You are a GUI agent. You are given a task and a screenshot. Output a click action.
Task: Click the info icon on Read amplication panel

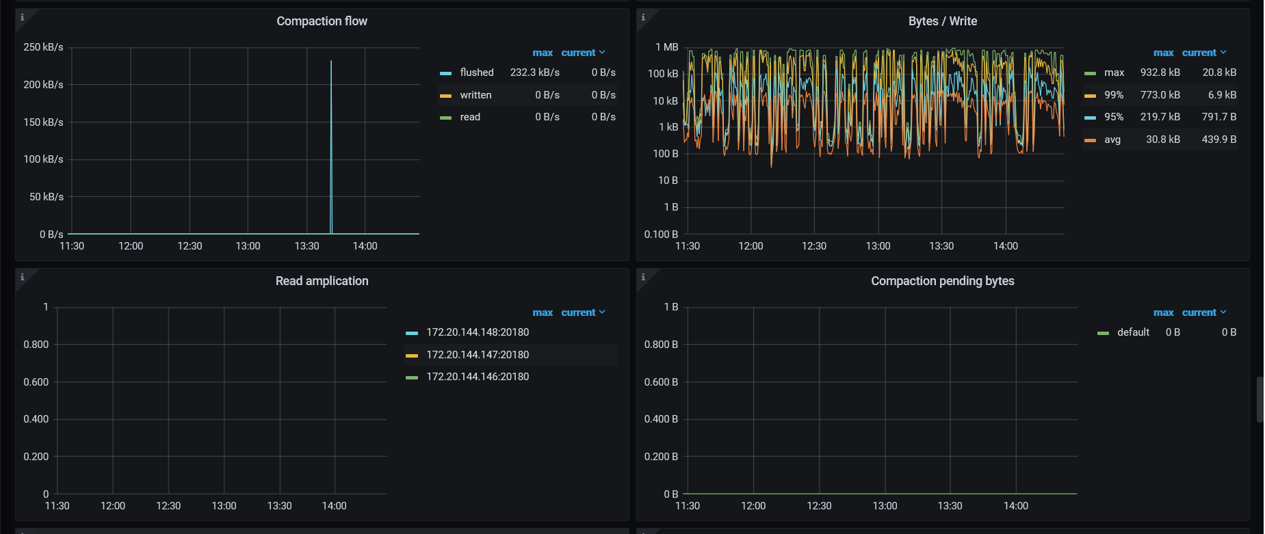(x=23, y=277)
